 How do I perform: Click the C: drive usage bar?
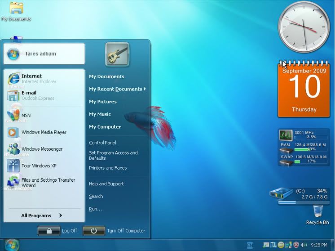click(x=303, y=202)
